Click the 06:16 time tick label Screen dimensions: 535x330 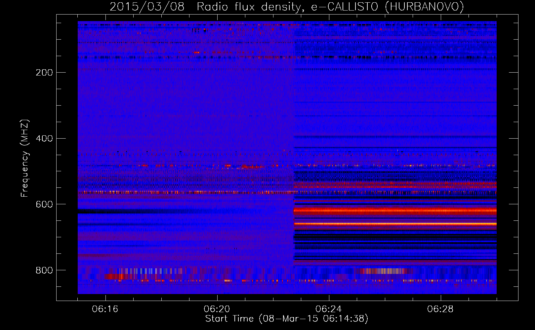[105, 309]
